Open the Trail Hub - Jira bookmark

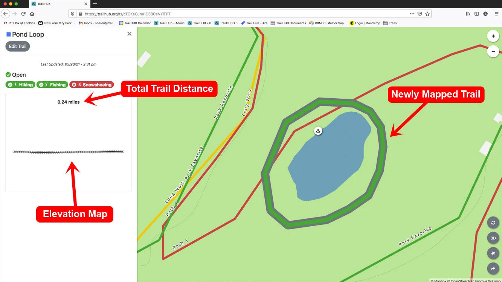pos(254,23)
